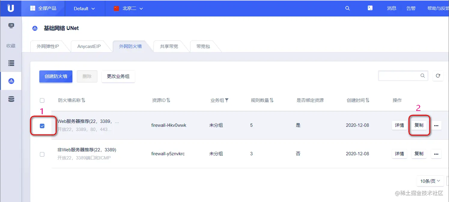Open the server list sidebar icon
Viewport: 449px width, 202px height.
click(11, 63)
